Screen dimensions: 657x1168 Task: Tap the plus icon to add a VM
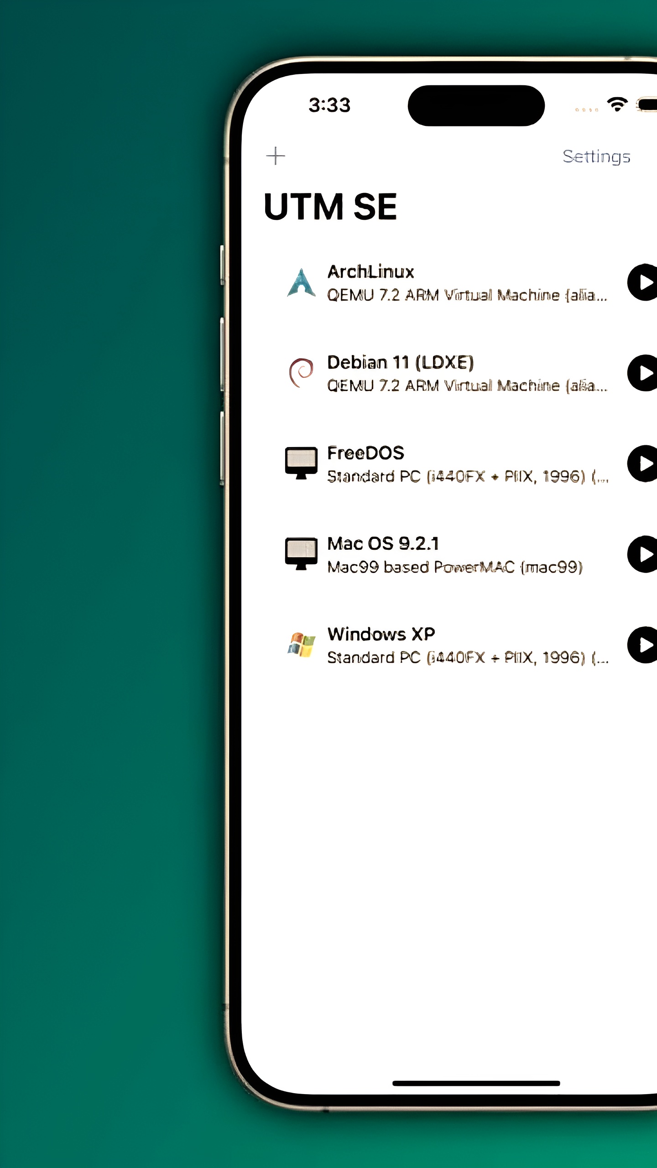(276, 156)
